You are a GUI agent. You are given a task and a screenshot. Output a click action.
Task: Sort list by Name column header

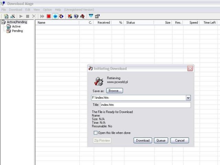pyautogui.click(x=57, y=23)
